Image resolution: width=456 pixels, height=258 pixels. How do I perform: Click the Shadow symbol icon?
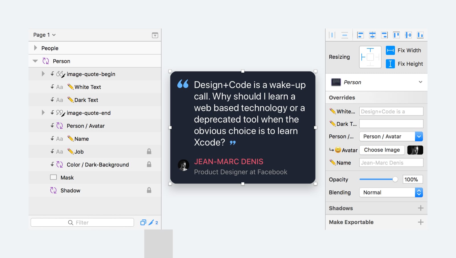53,190
